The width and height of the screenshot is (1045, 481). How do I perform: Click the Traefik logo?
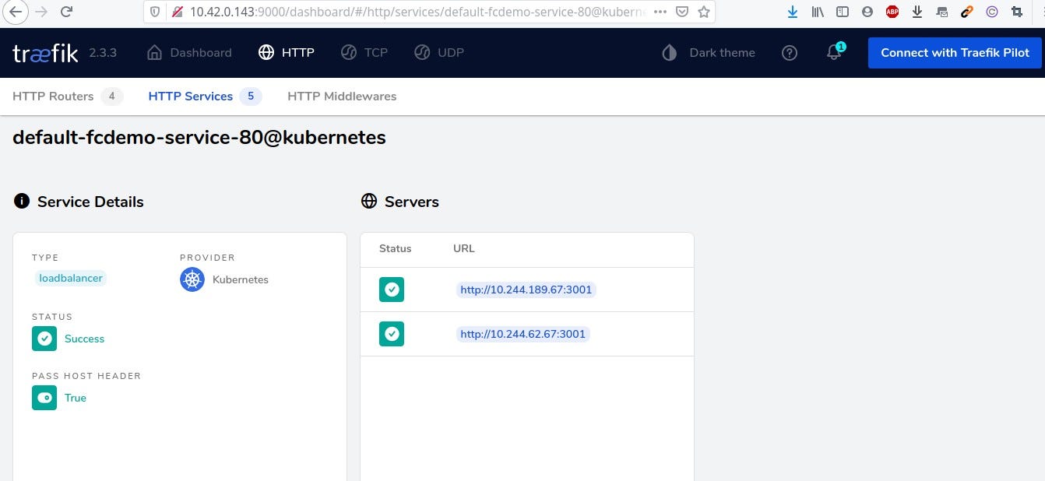[x=45, y=53]
